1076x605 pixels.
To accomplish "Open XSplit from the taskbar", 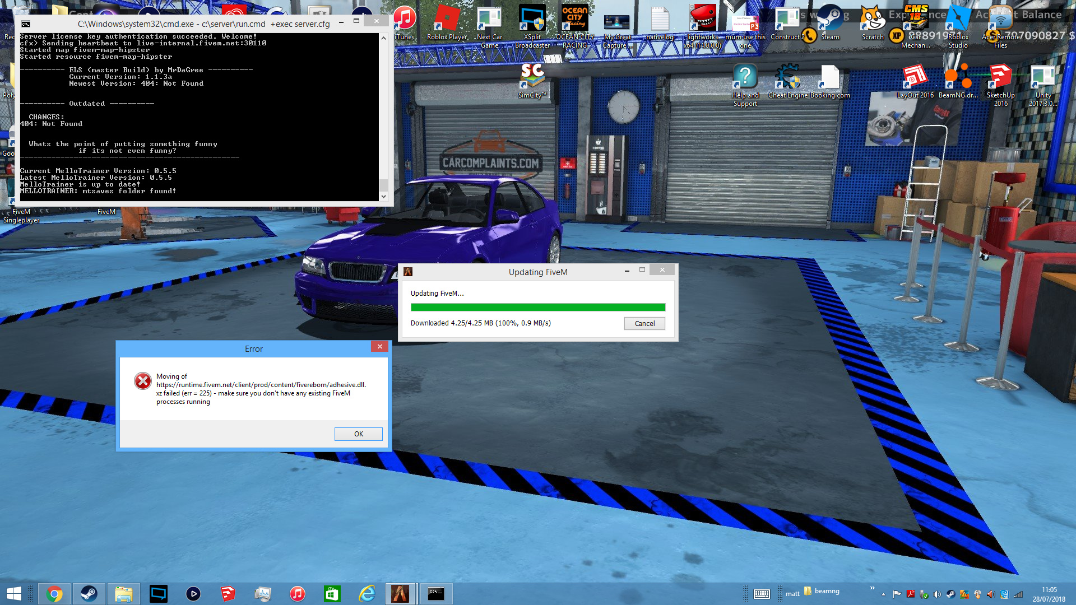I will (159, 594).
